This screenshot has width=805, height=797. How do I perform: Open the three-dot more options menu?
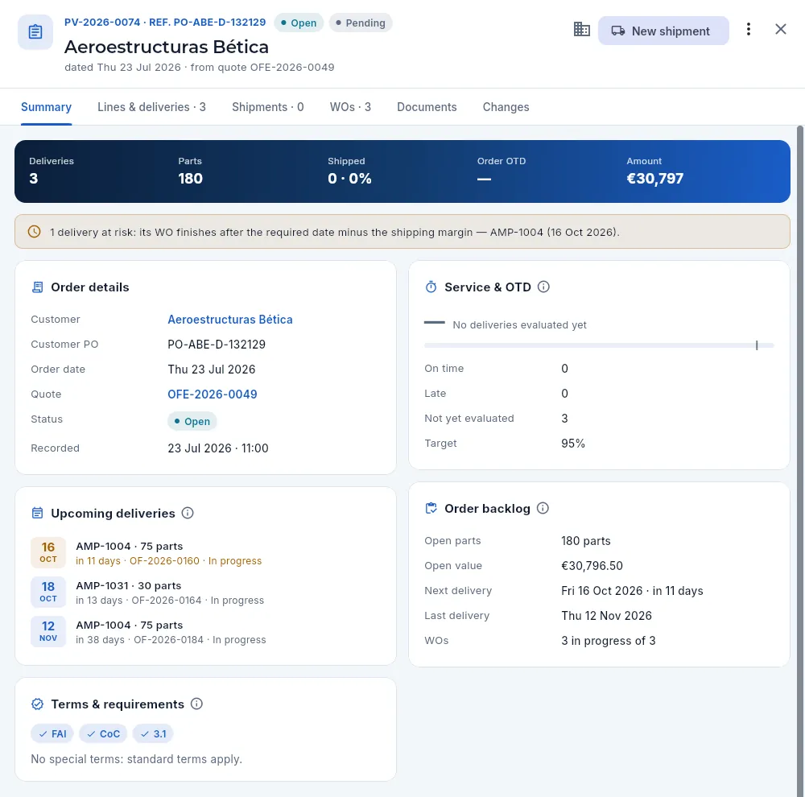749,29
